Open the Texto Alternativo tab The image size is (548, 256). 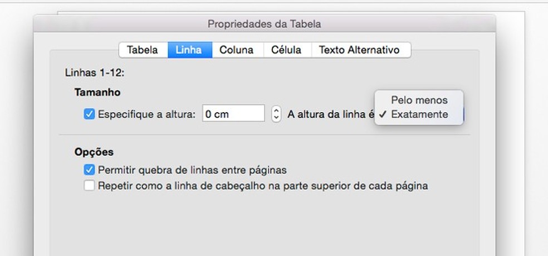[x=359, y=50]
